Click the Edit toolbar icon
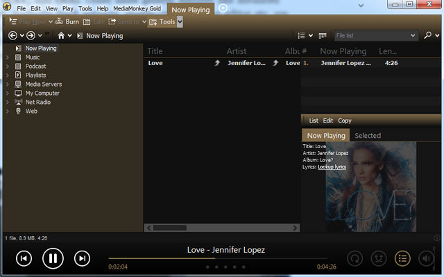 (x=87, y=21)
